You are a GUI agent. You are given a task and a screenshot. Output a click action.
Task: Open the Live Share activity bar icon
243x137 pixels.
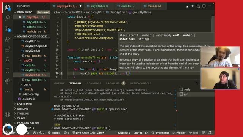7,81
